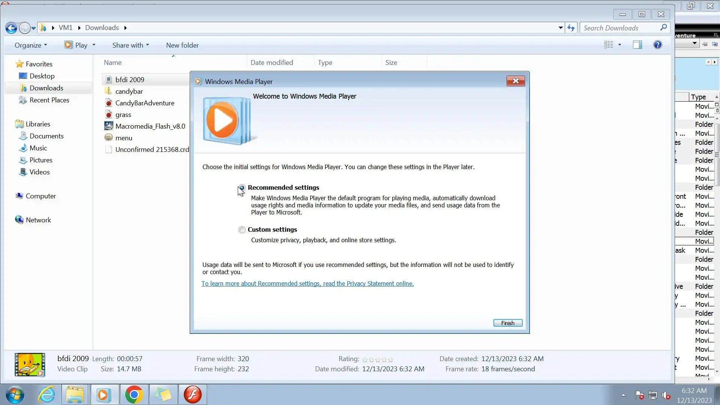720x405 pixels.
Task: Click the refresh button beside address bar
Action: point(571,28)
